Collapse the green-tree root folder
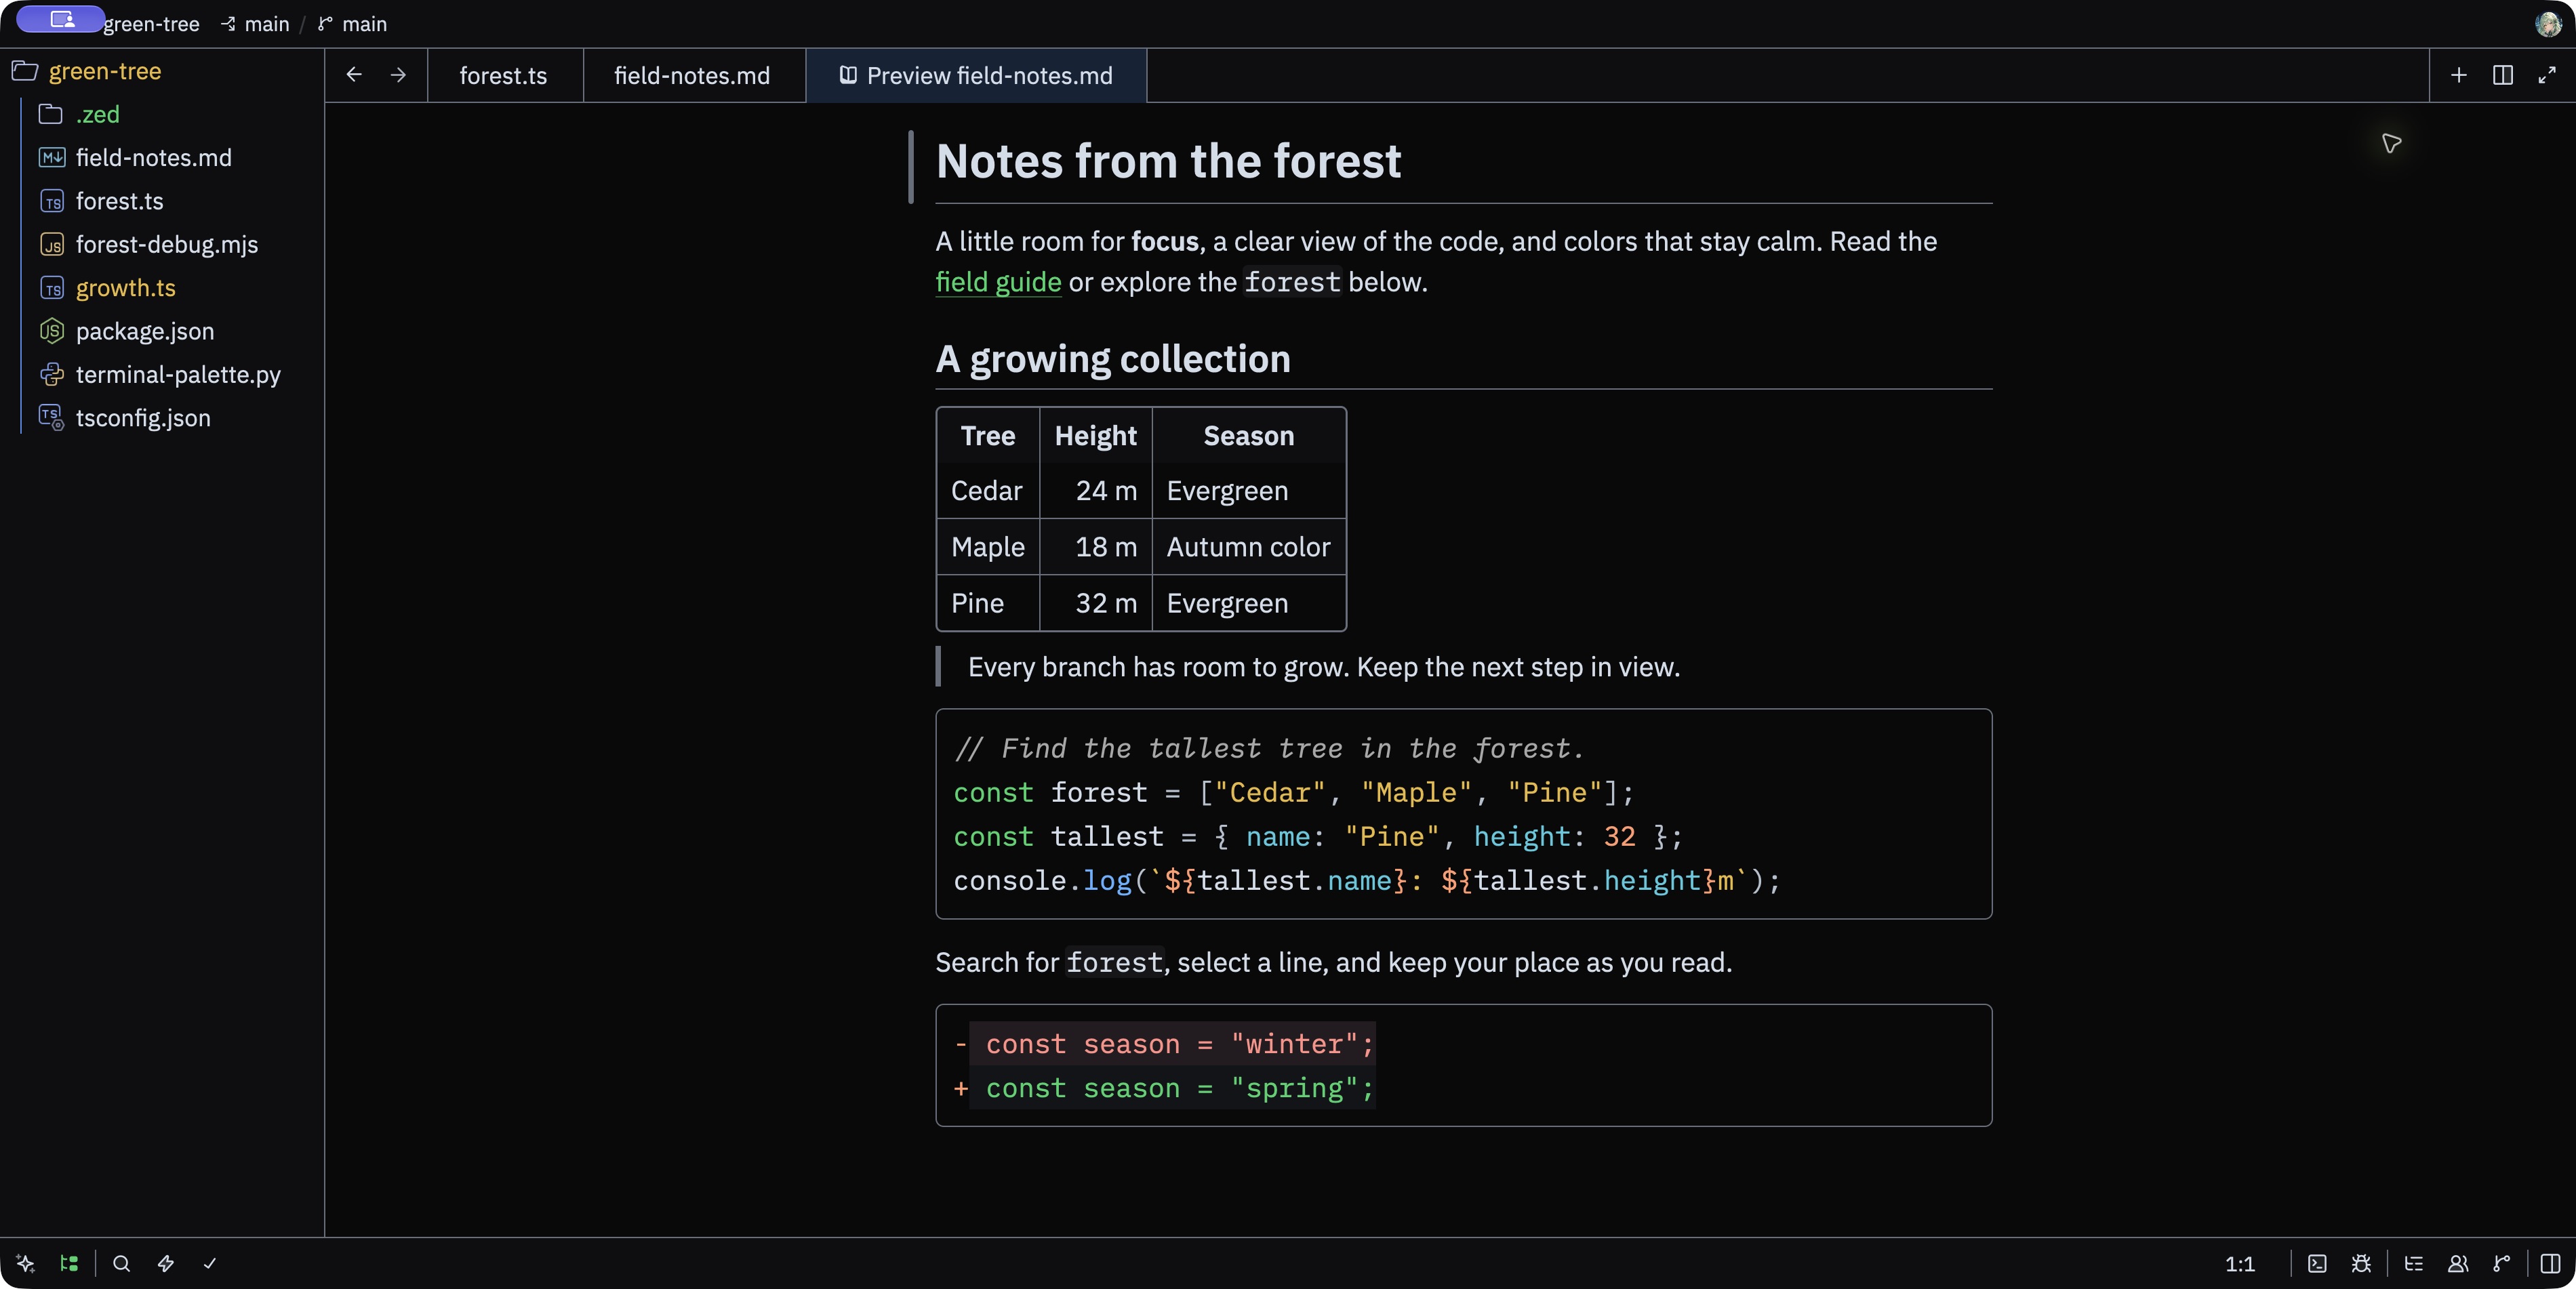This screenshot has height=1289, width=2576. point(104,71)
